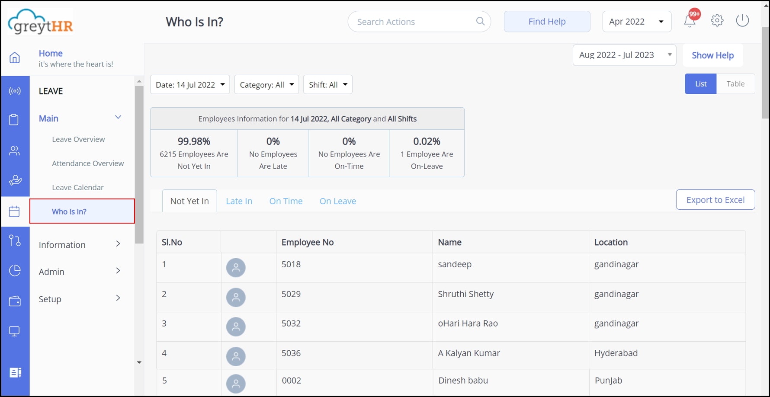This screenshot has height=397, width=770.
Task: Click the Export to Excel button
Action: (x=715, y=199)
